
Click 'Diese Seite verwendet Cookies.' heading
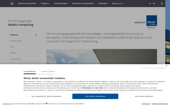(x=44, y=78)
